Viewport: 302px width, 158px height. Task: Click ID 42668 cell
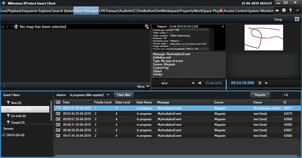click(288, 125)
